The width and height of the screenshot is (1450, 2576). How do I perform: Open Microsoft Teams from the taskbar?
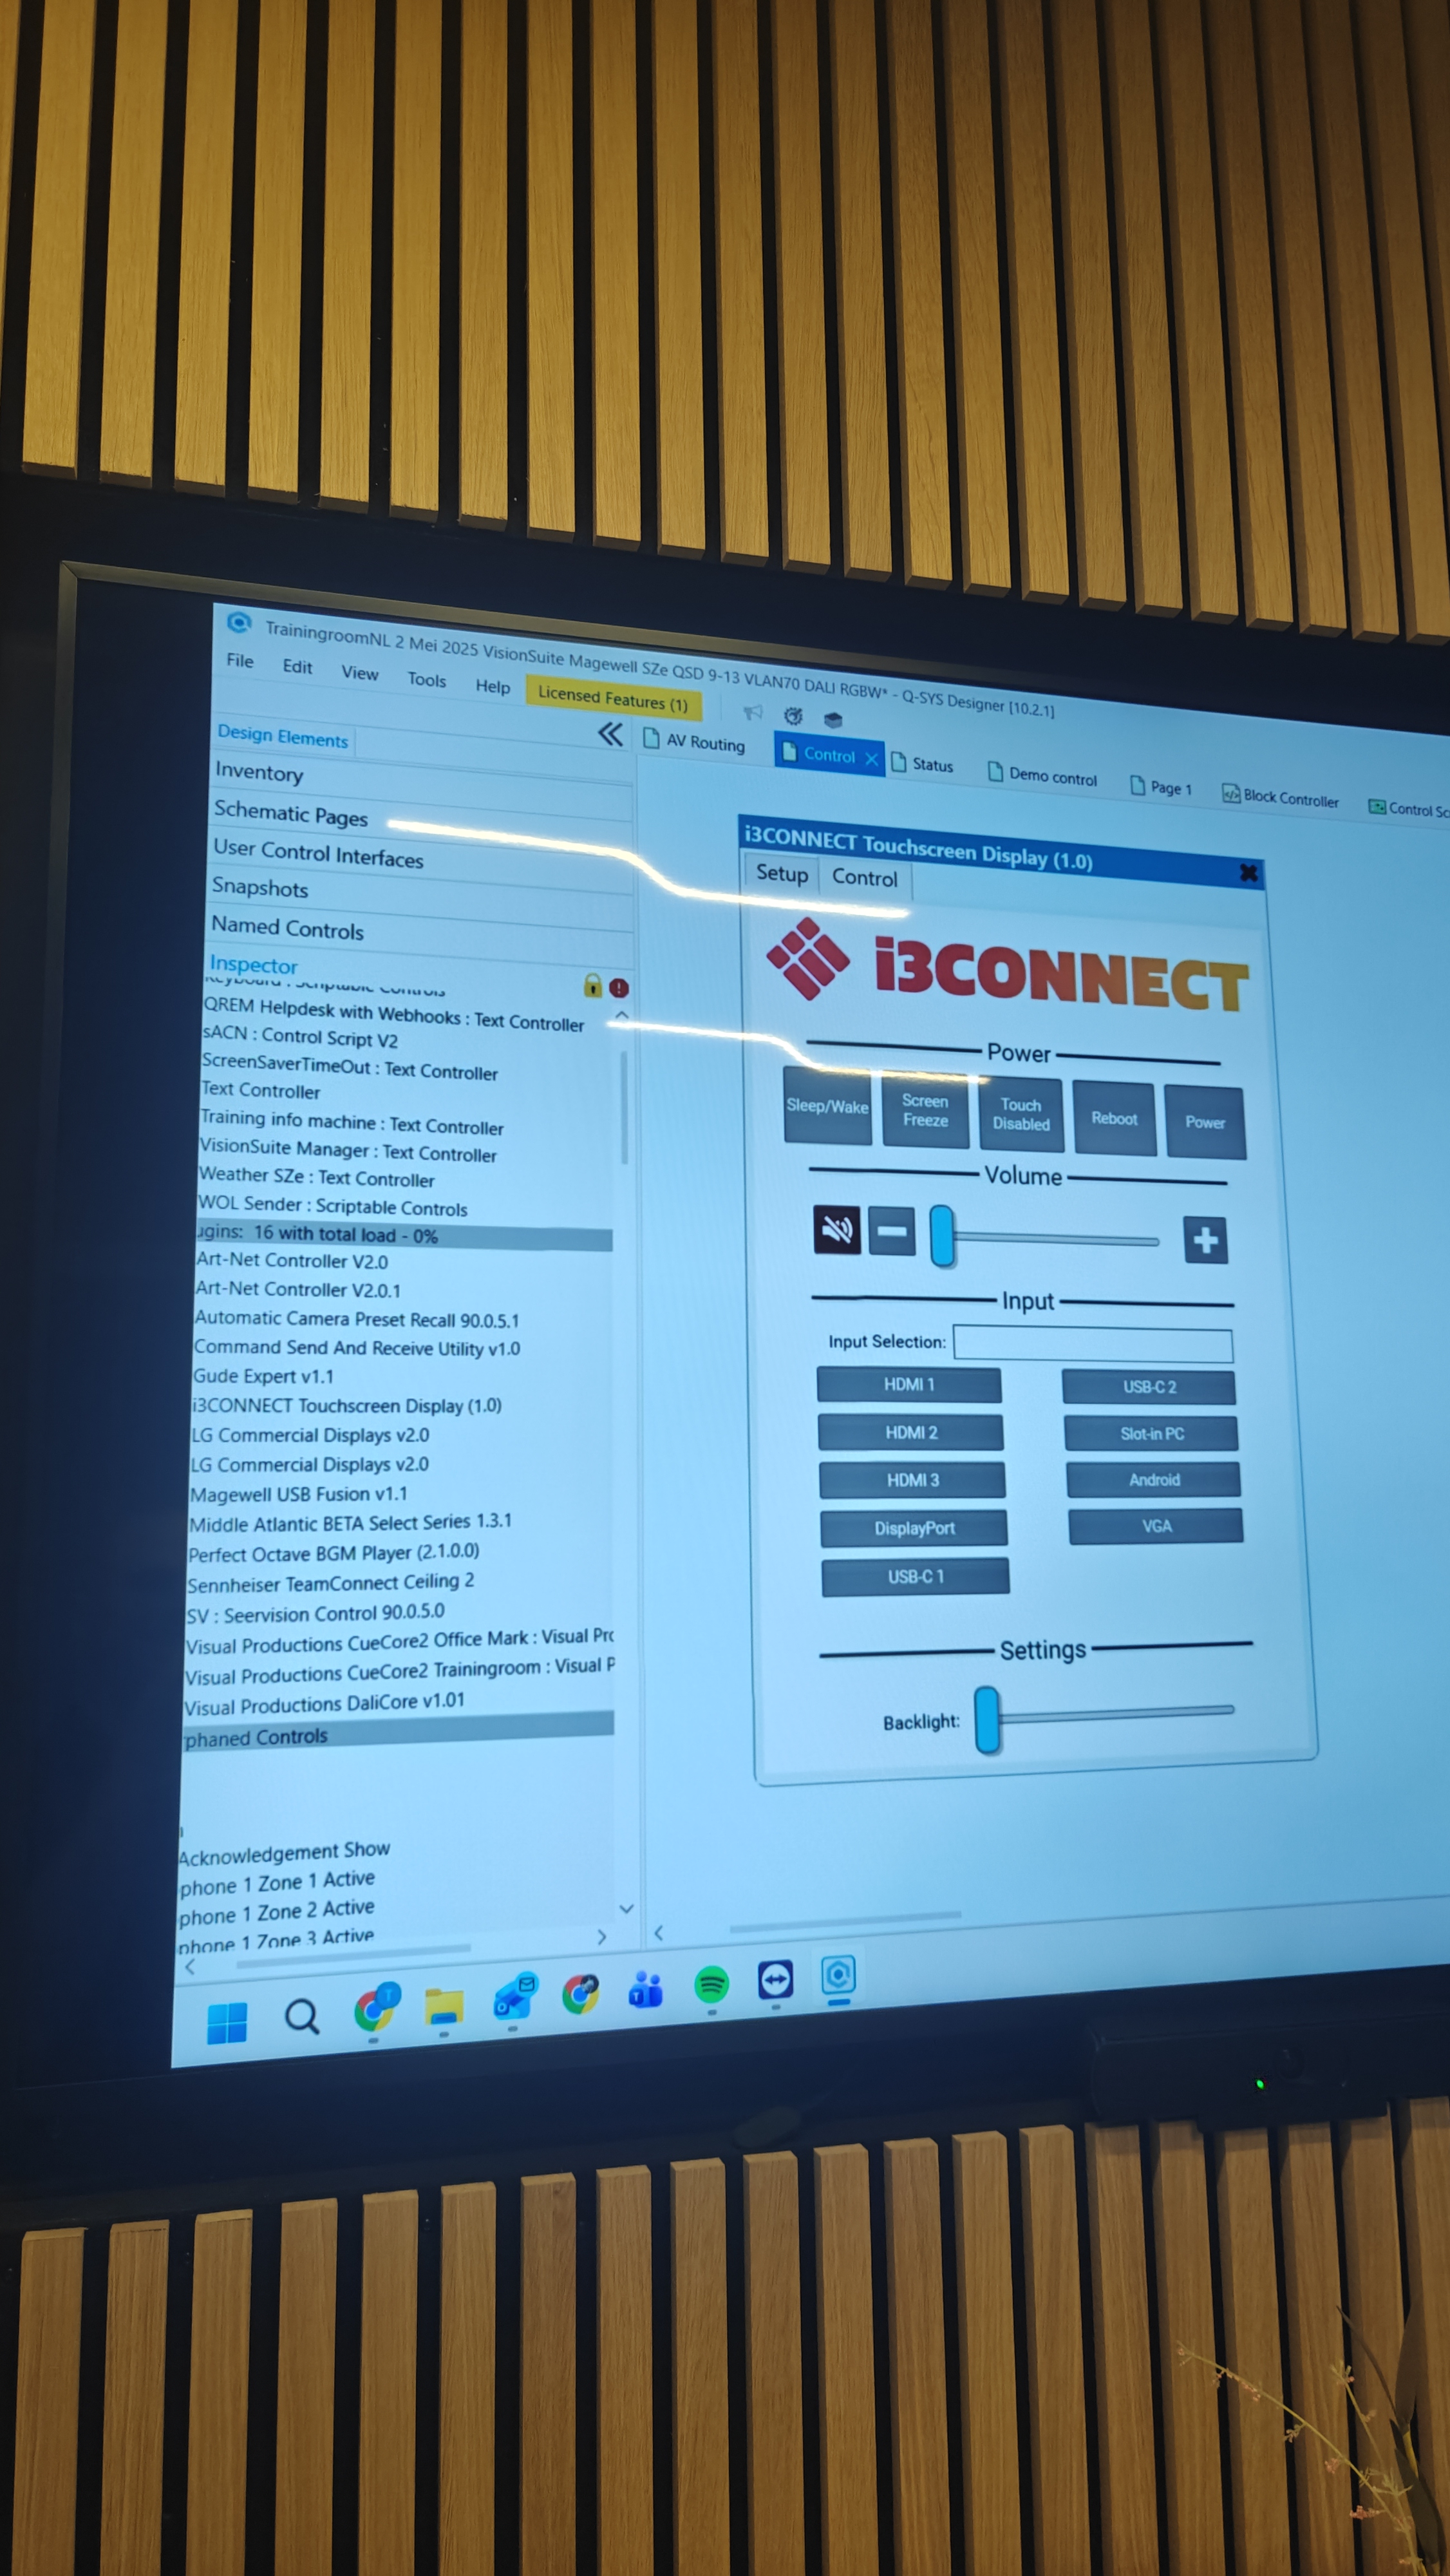click(645, 1990)
